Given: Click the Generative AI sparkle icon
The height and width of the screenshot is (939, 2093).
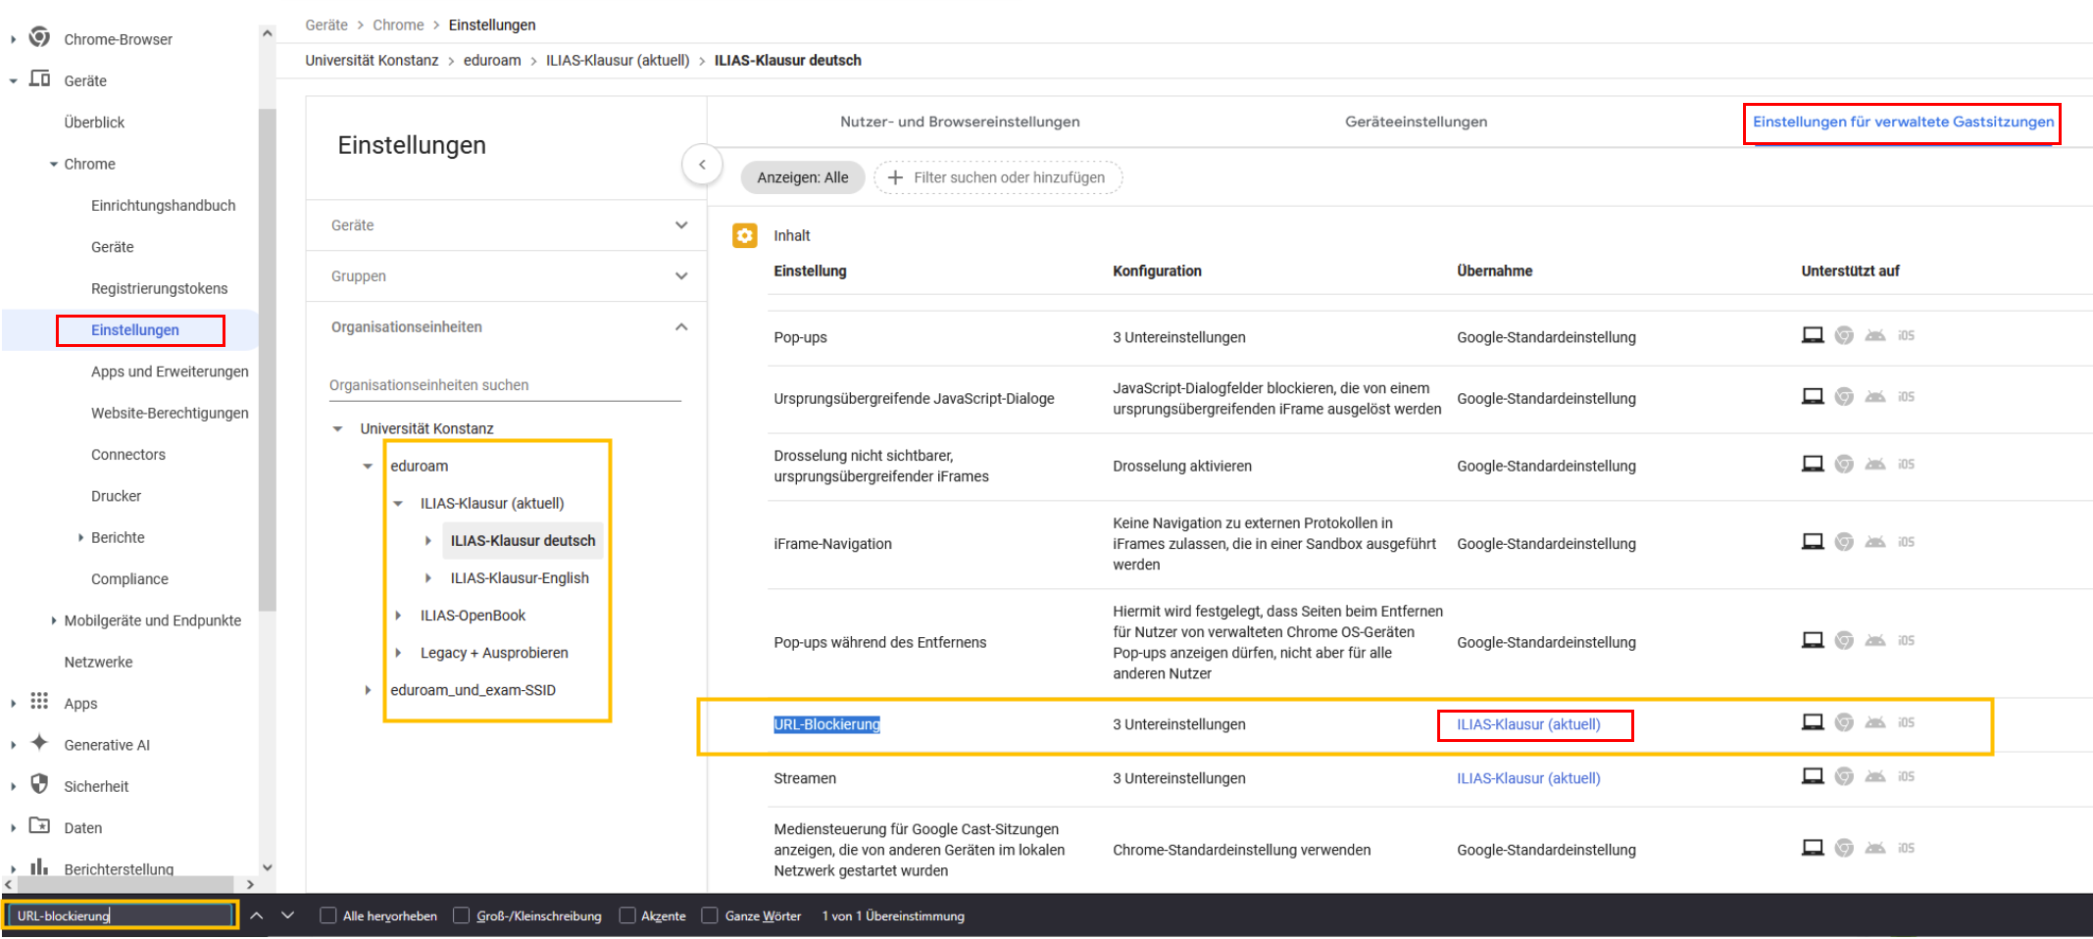Looking at the screenshot, I should click(39, 742).
